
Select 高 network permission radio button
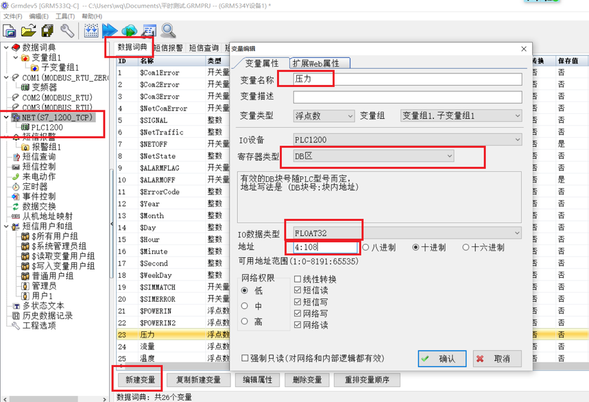click(245, 321)
